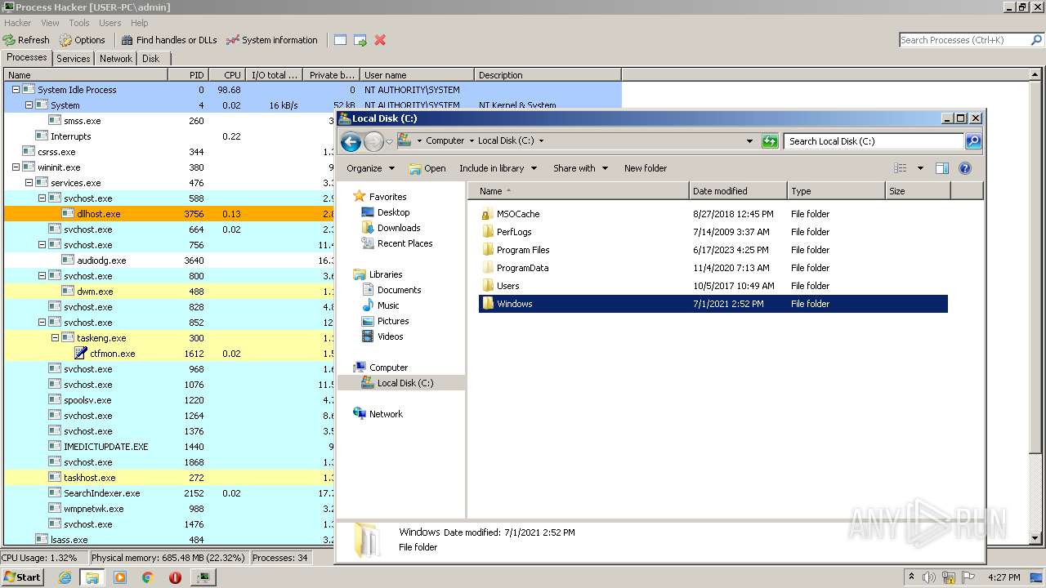
Task: Click the Search Local Disk input field
Action: coord(874,141)
